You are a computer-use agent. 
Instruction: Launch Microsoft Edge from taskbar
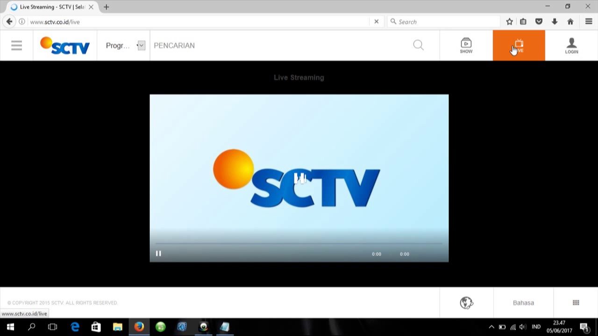pos(75,327)
